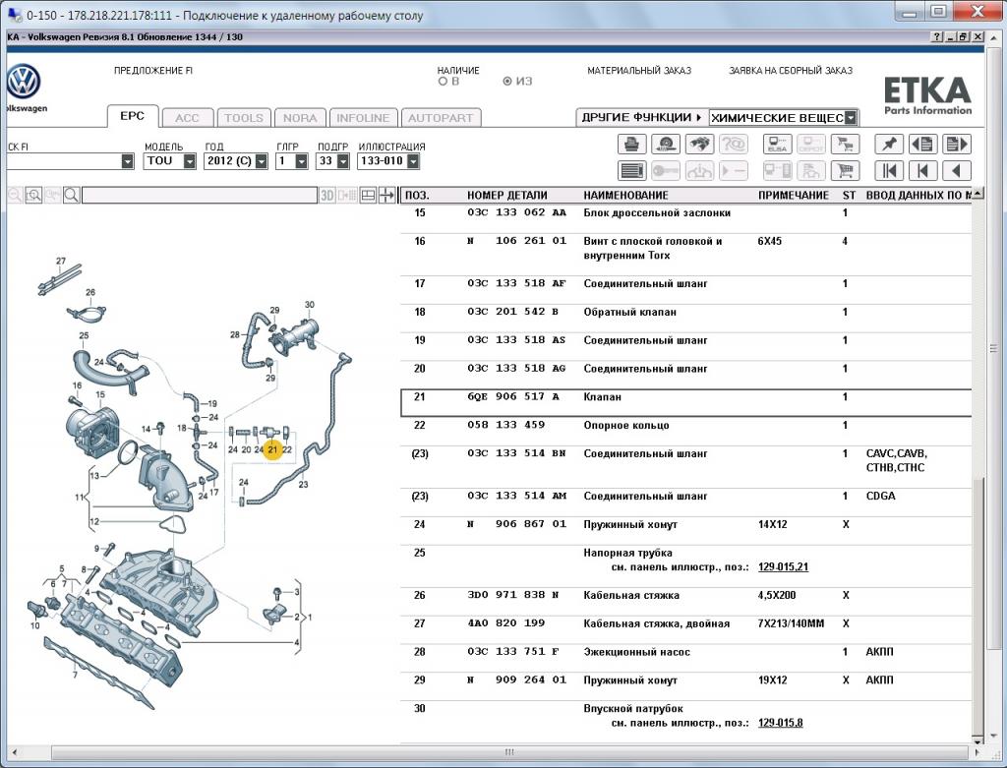Image resolution: width=1007 pixels, height=768 pixels.
Task: Select row 21 Клапан 6QE 906 517 A
Action: pyautogui.click(x=685, y=402)
